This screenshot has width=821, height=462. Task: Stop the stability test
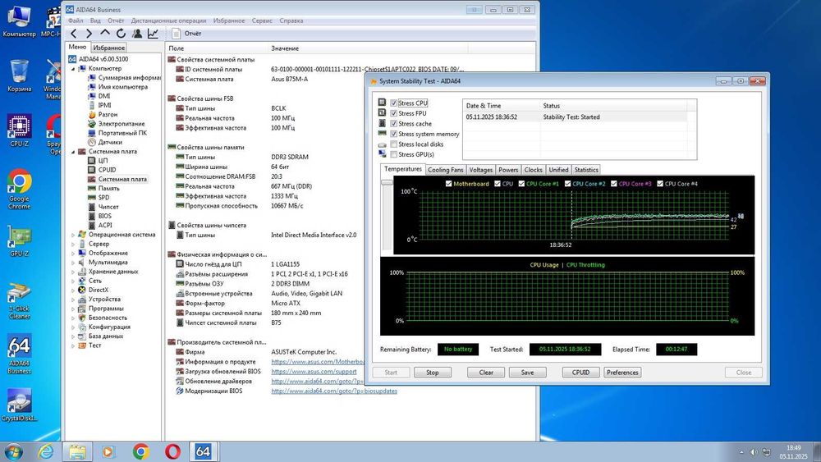[433, 373]
